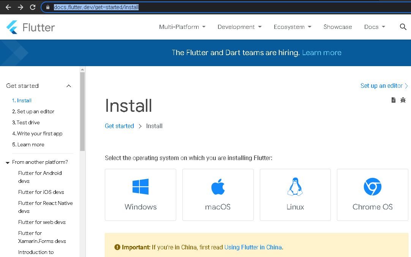Select 4. Write your first app
This screenshot has height=257, width=411.
pos(37,134)
